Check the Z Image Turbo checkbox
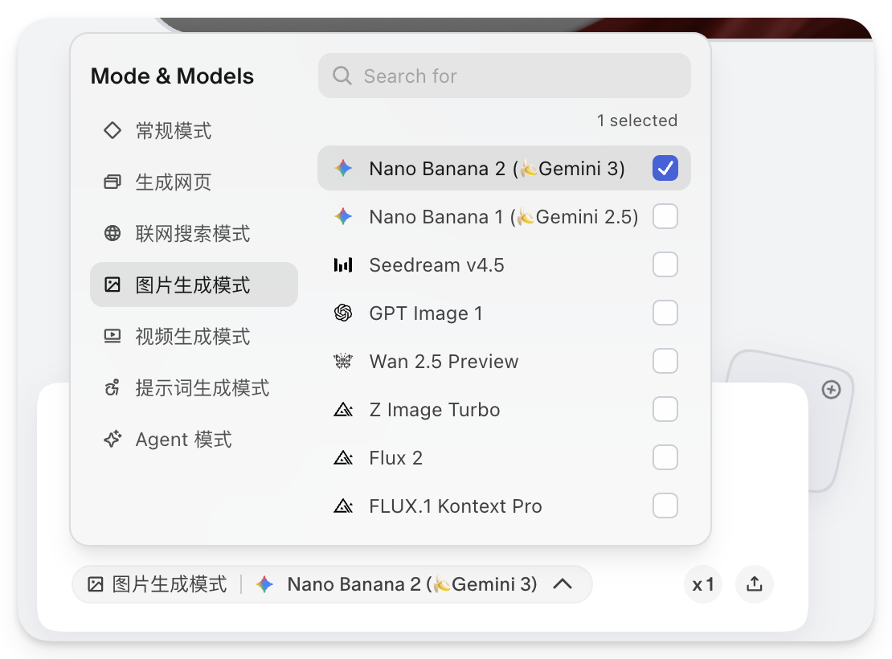892x659 pixels. 665,409
